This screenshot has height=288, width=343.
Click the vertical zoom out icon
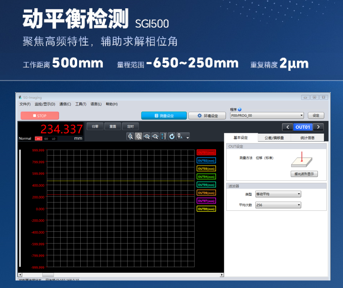tap(138, 136)
